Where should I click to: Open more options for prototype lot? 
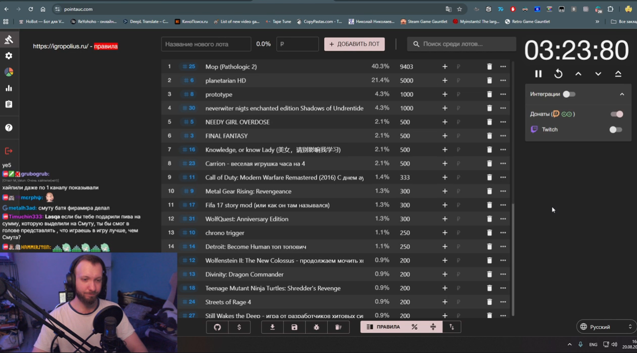(x=503, y=94)
